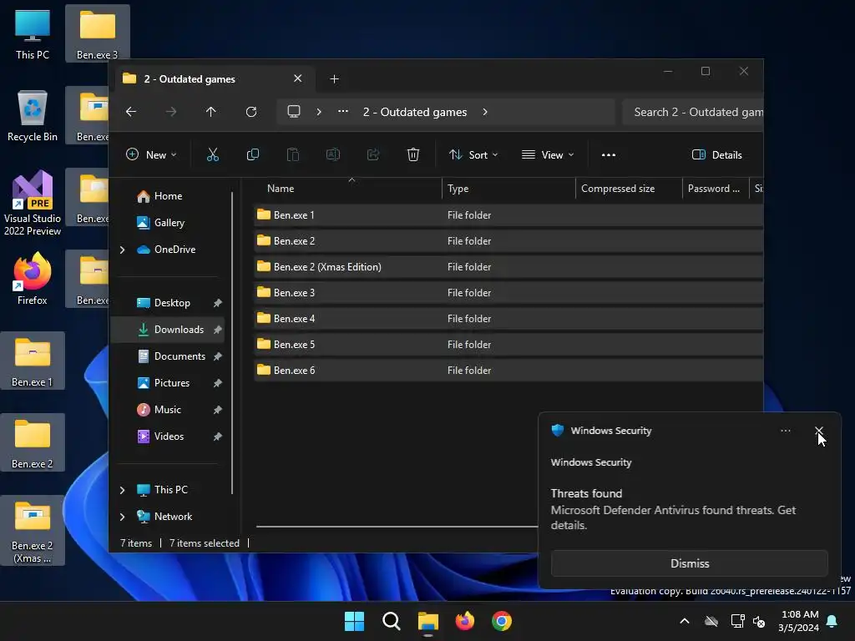
Task: Select the 2 - Outdated games tab
Action: point(213,79)
